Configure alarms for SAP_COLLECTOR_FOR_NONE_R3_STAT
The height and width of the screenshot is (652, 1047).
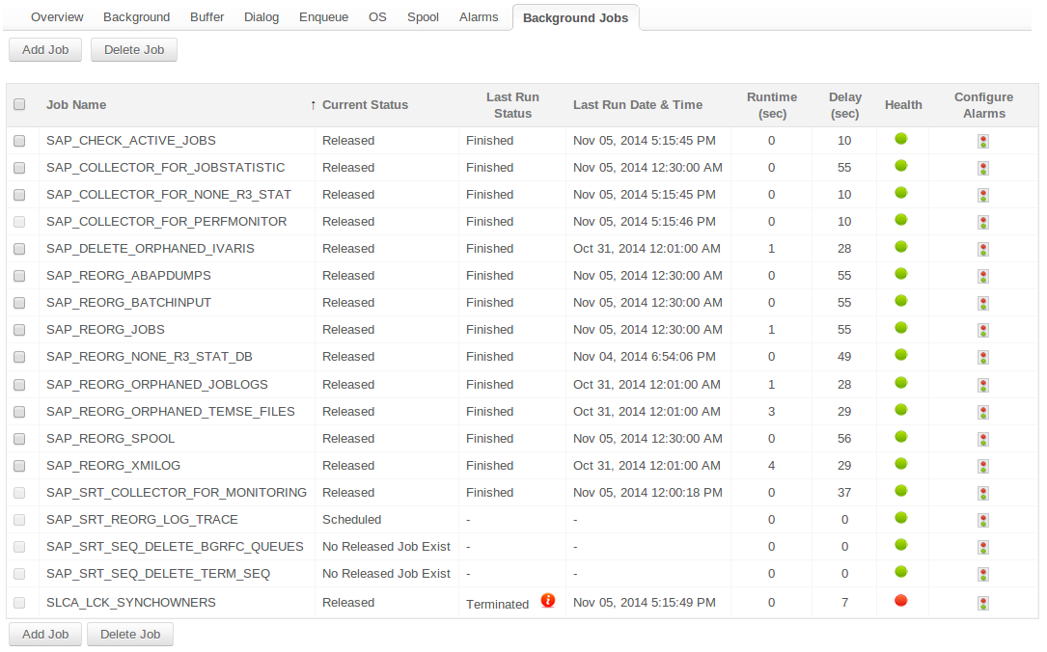(x=983, y=195)
